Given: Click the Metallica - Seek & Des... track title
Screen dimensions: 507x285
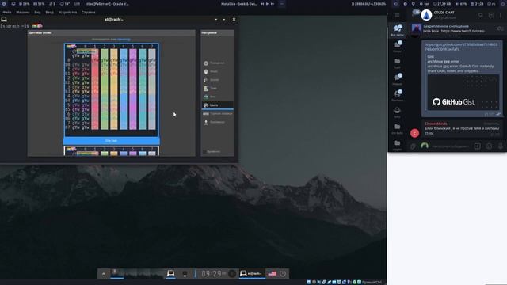Looking at the screenshot, I should click(x=239, y=4).
